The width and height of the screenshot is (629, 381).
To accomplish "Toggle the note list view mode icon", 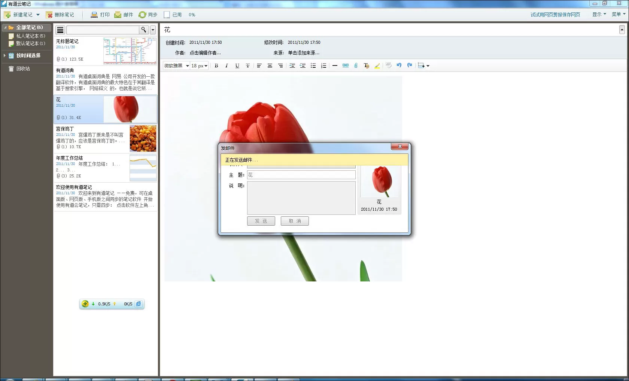I will (60, 30).
